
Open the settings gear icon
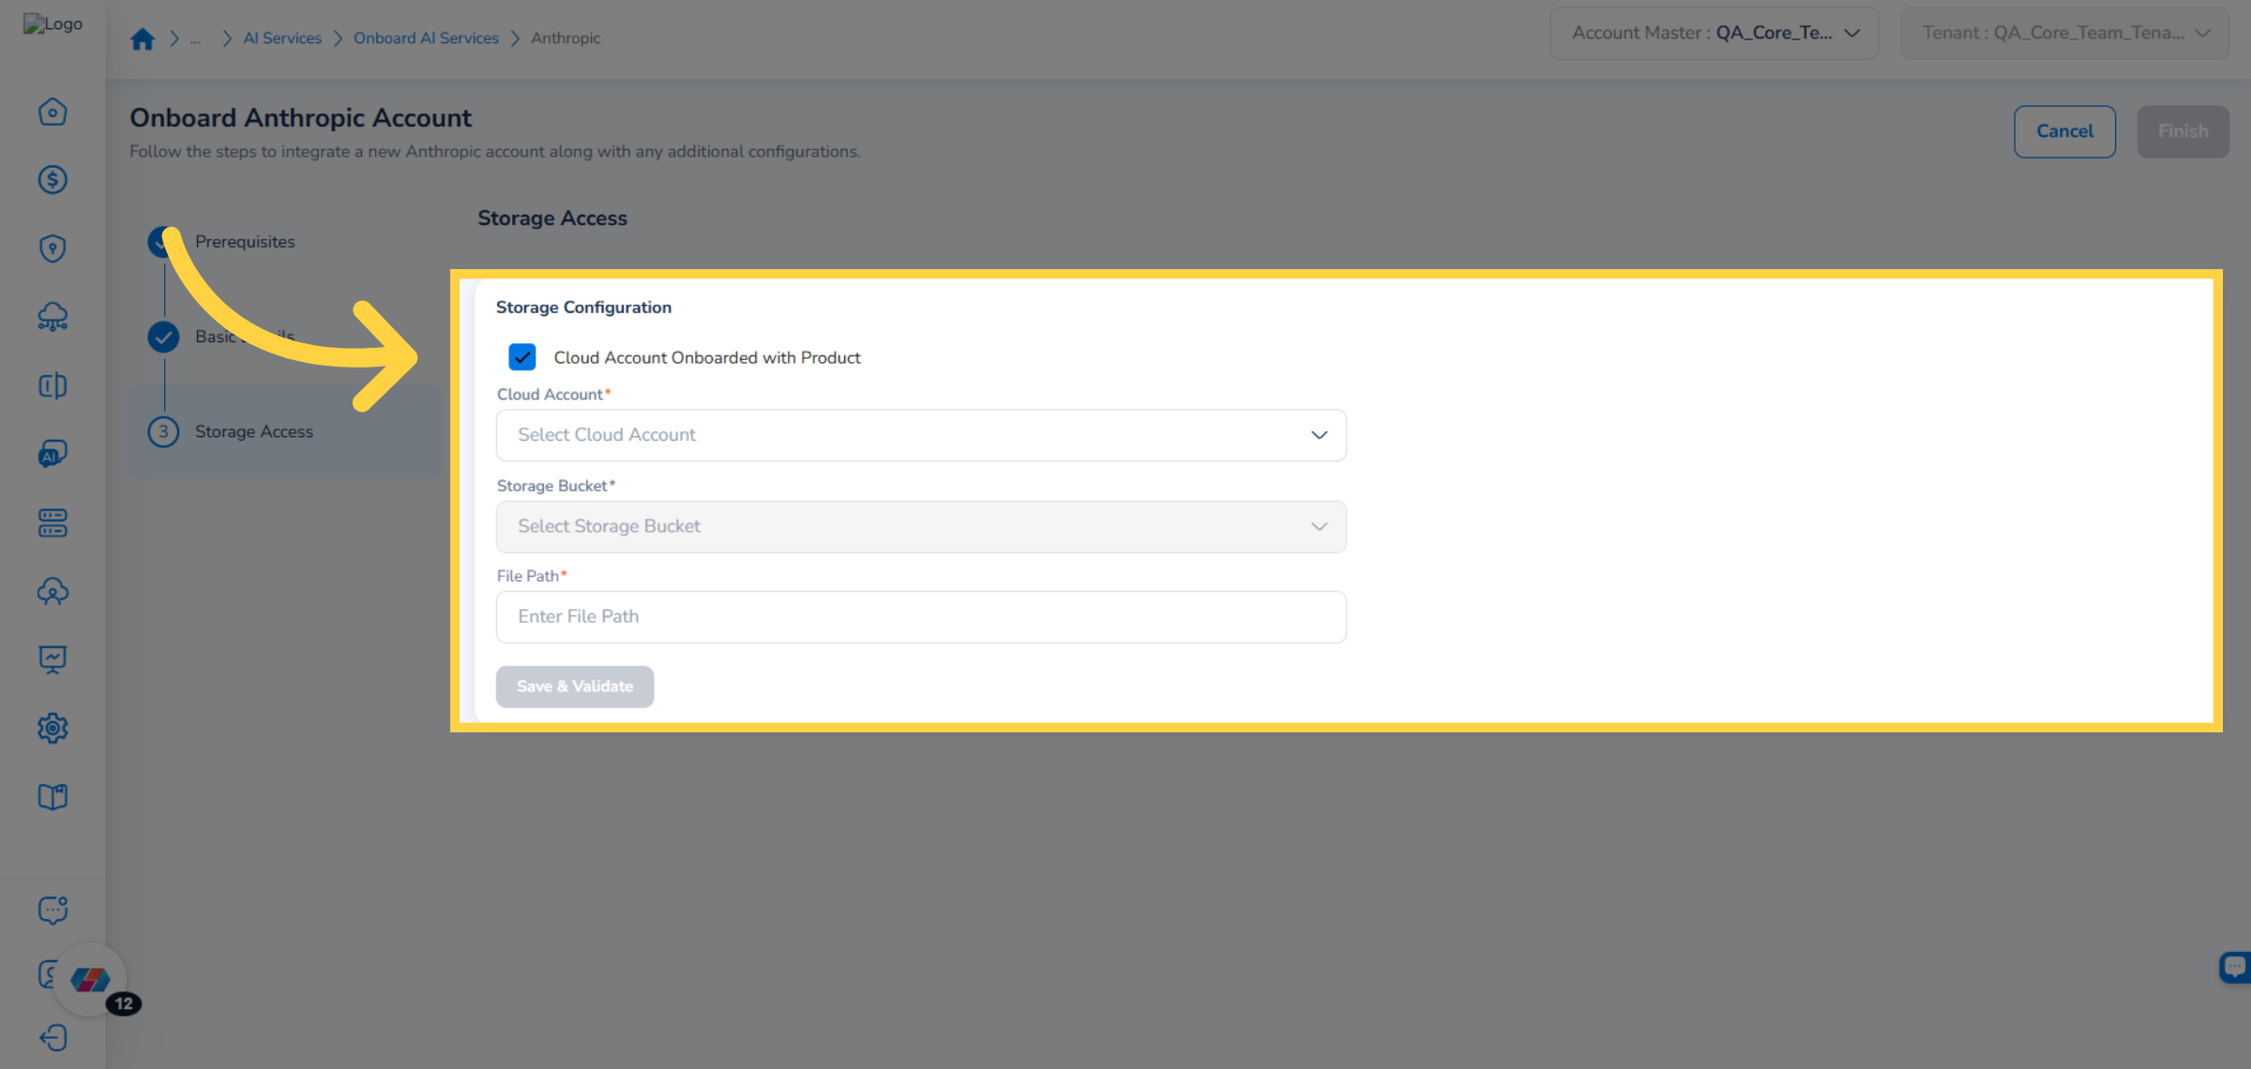point(53,728)
